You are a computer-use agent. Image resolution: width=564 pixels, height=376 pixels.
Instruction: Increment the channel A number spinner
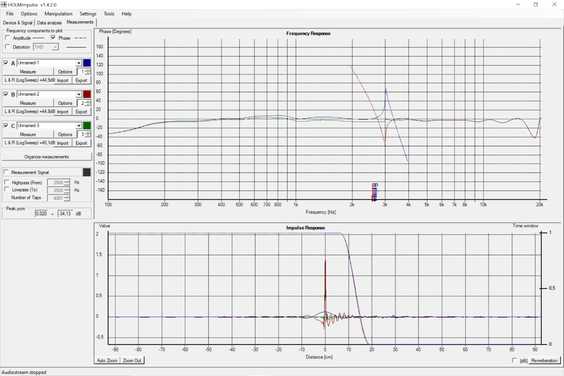pos(88,70)
